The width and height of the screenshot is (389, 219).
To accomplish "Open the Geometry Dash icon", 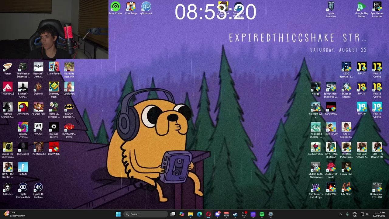I will [54, 90].
